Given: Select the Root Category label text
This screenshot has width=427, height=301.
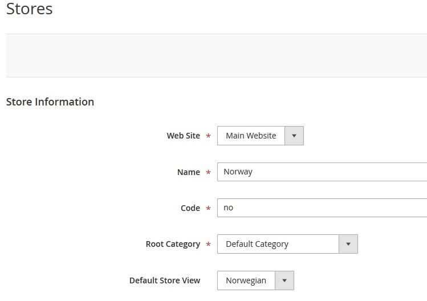Looking at the screenshot, I should click(173, 244).
